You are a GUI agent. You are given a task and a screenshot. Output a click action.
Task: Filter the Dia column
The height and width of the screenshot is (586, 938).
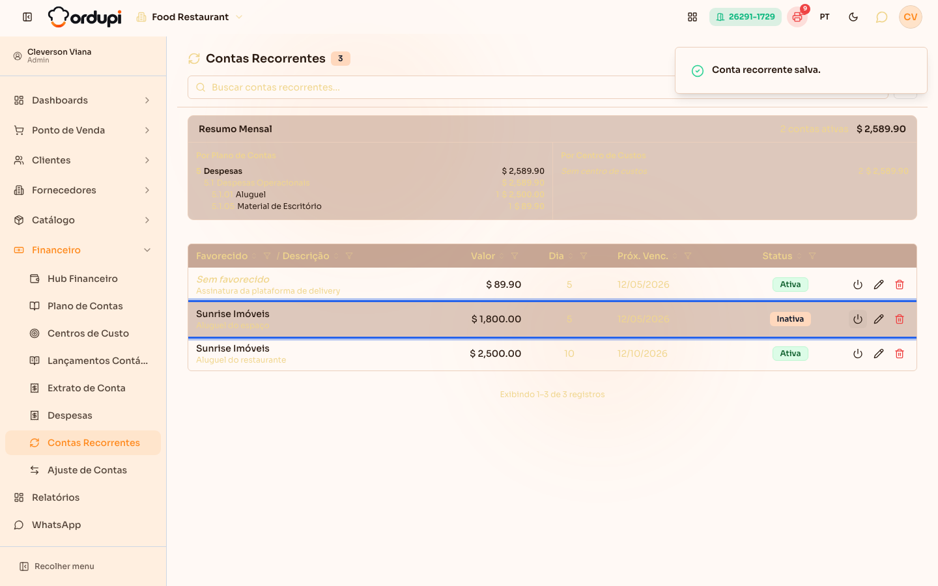(x=584, y=256)
